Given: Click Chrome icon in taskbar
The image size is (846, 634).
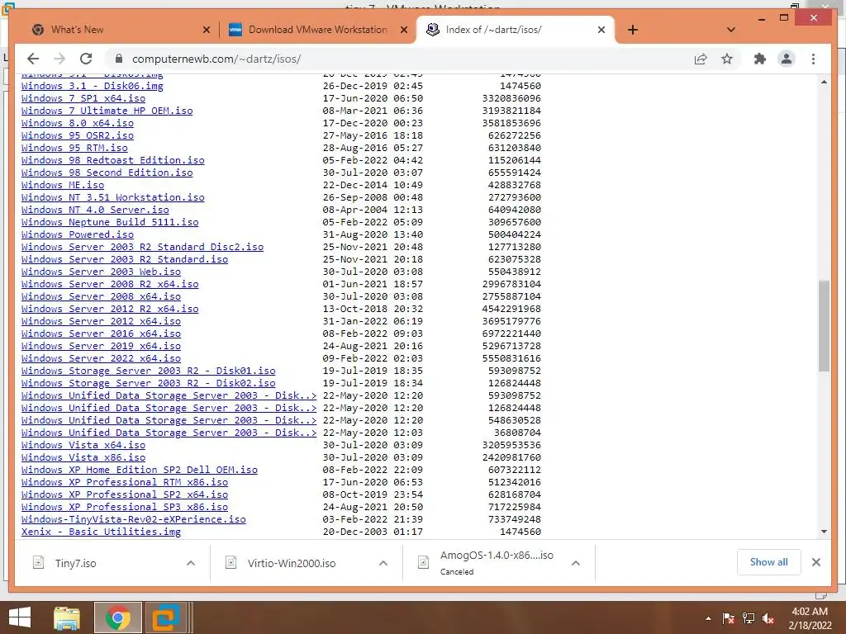Looking at the screenshot, I should click(x=117, y=617).
